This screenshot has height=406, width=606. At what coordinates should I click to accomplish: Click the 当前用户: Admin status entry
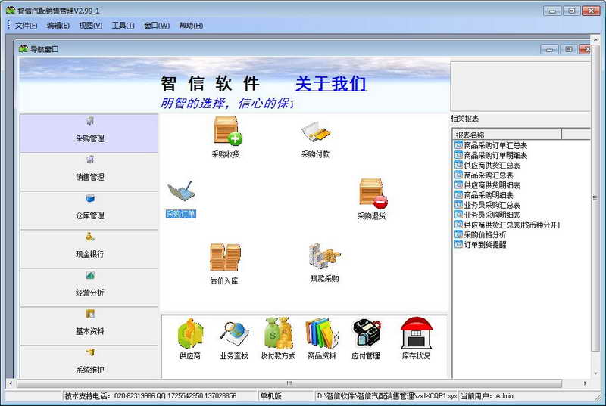[487, 396]
